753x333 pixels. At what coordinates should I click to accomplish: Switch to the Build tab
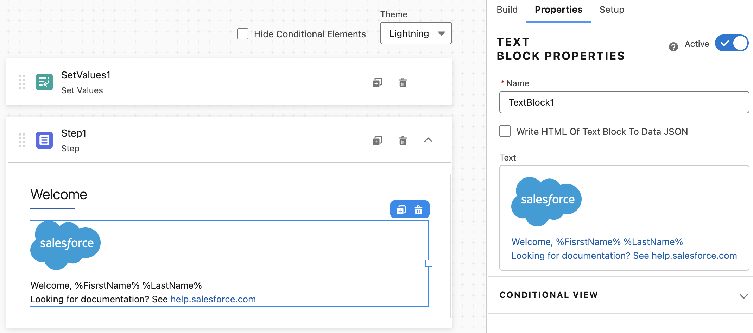point(507,10)
